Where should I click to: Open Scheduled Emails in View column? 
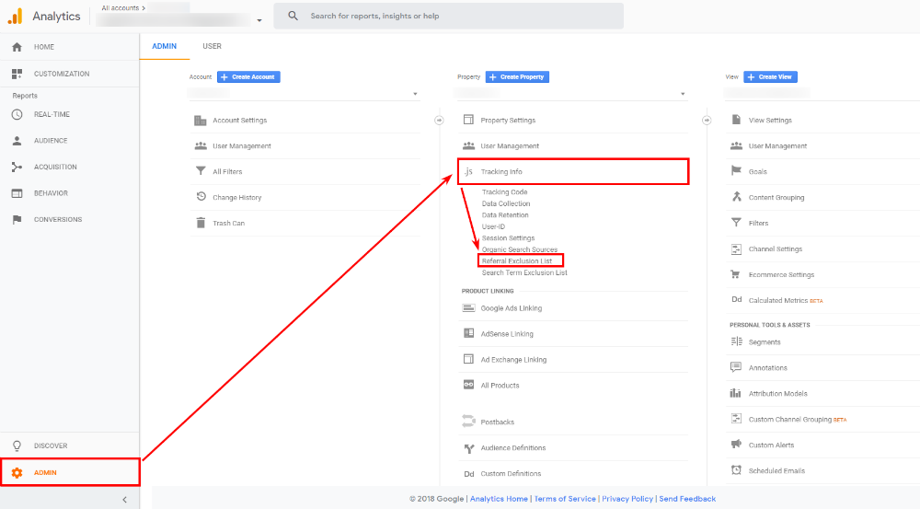tap(776, 471)
